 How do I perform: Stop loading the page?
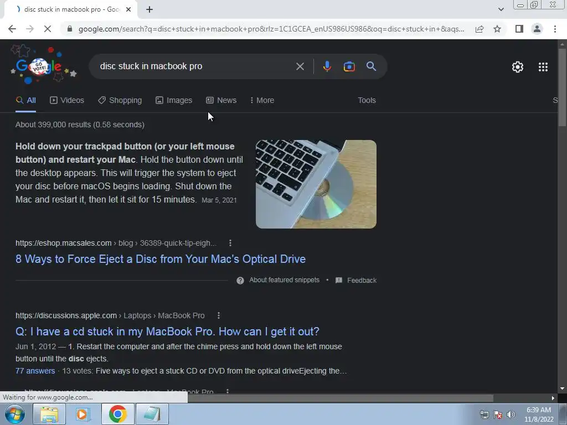click(48, 29)
